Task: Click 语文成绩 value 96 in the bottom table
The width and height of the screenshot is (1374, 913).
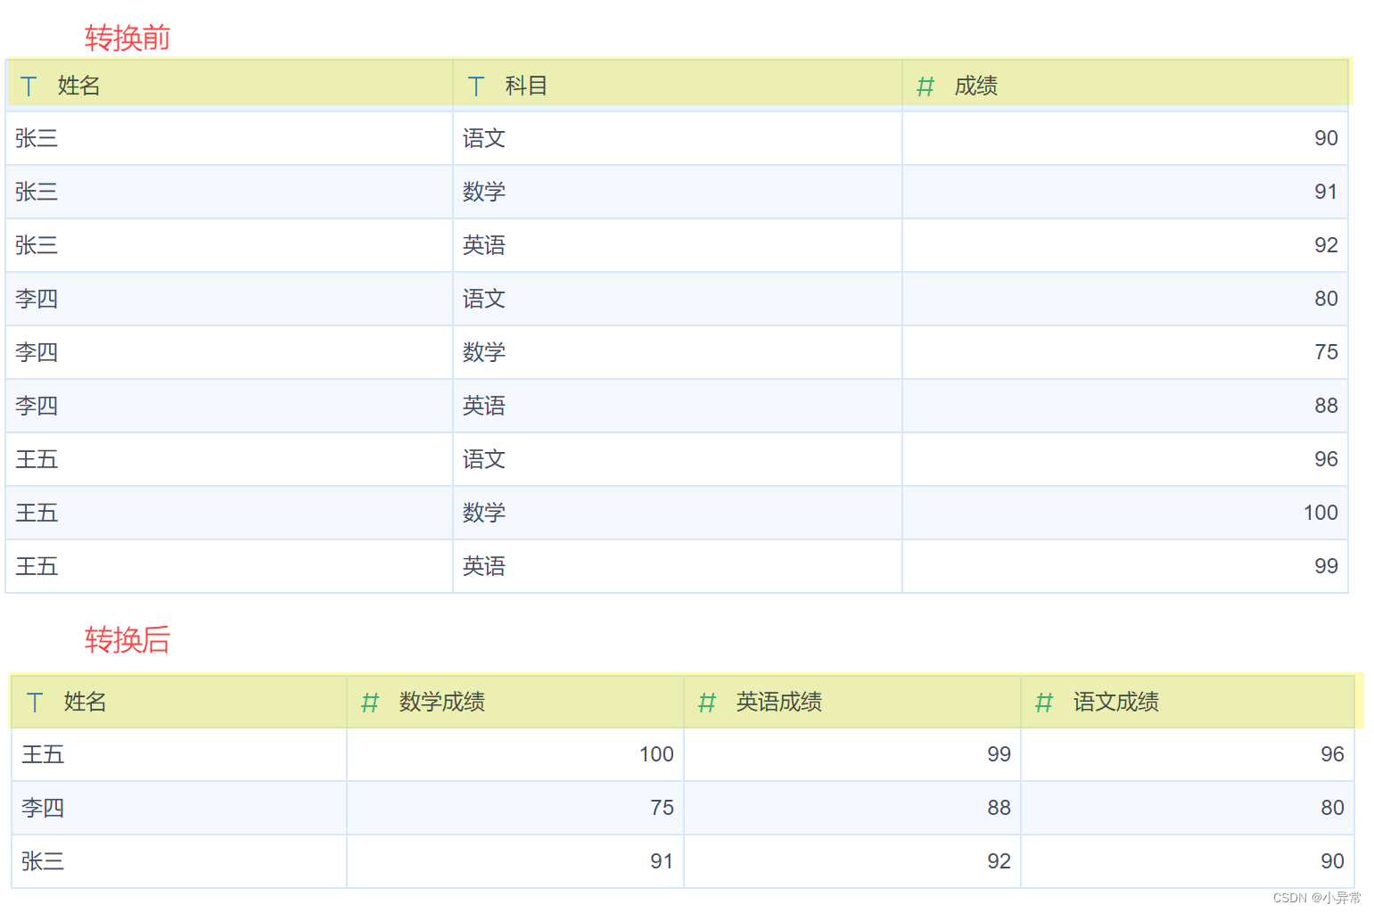Action: [x=1332, y=754]
